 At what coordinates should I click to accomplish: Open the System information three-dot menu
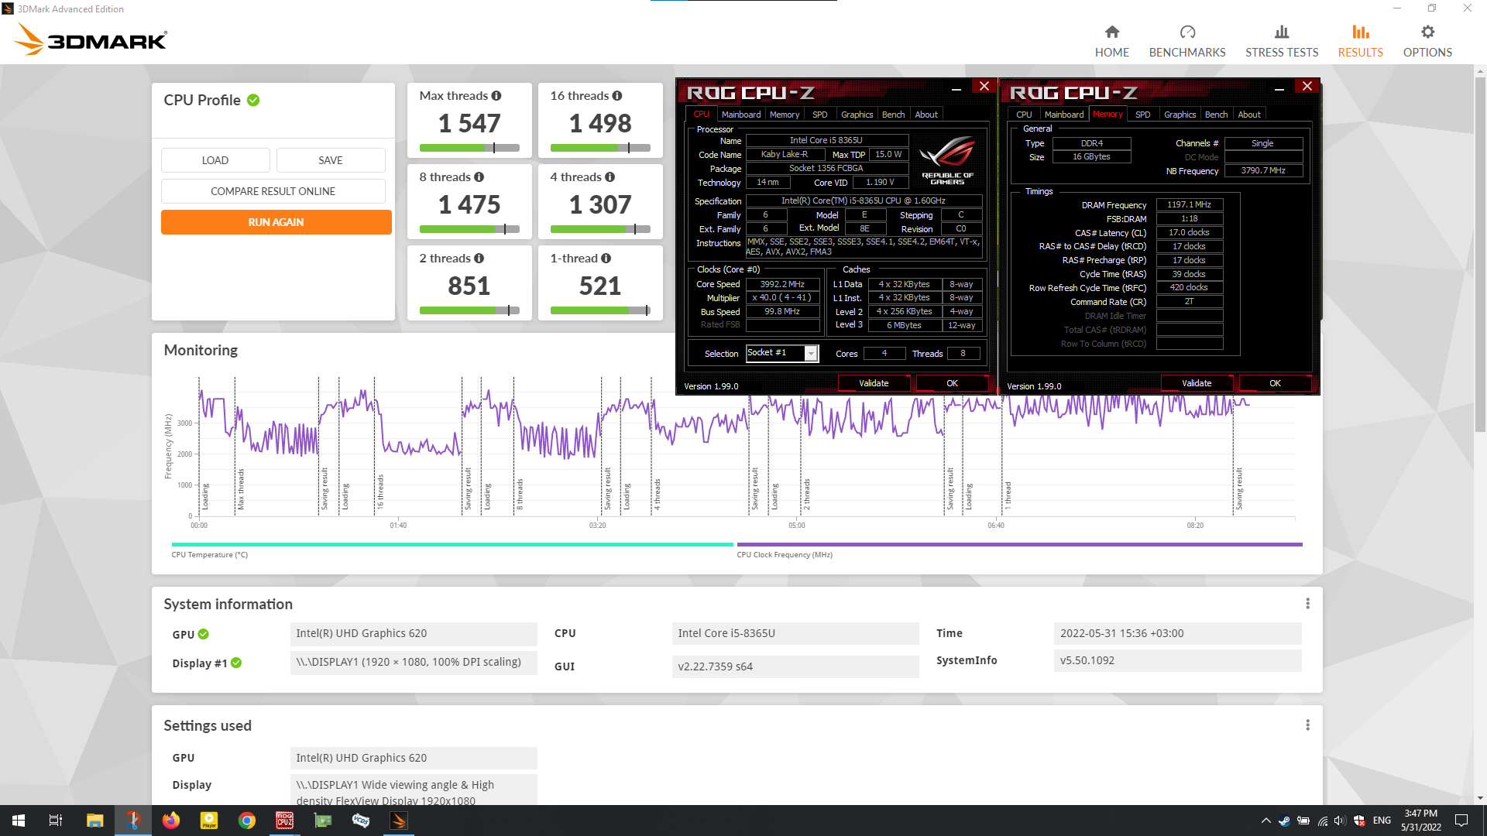[x=1307, y=604]
